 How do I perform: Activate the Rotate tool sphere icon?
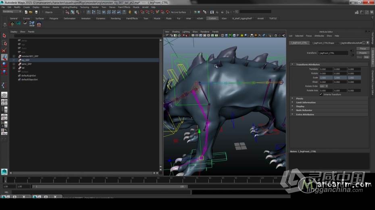point(4,64)
